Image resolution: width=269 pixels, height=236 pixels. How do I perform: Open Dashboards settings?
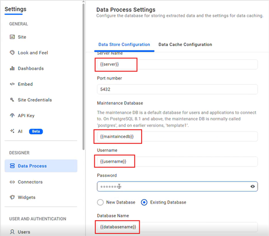[31, 68]
